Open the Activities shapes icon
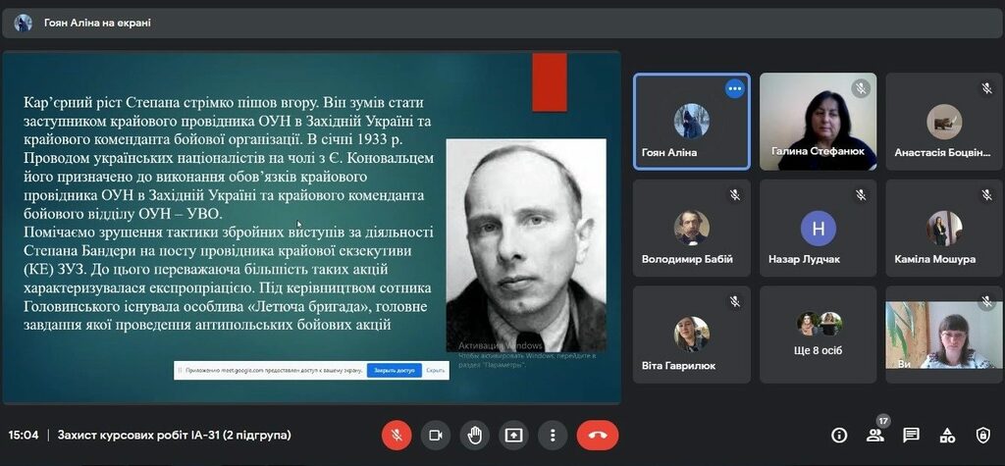 (x=947, y=435)
